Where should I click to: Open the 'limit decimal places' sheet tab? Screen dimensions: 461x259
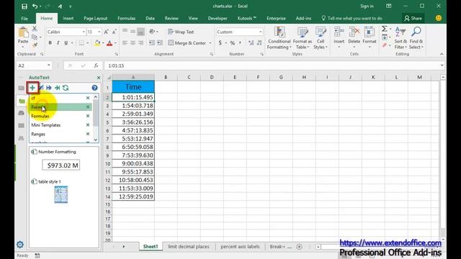(x=189, y=247)
